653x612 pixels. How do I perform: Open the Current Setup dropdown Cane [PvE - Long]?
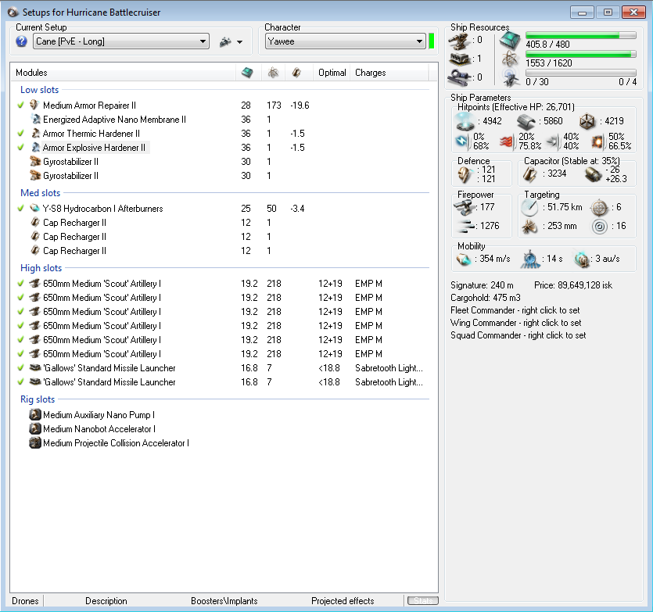[121, 41]
